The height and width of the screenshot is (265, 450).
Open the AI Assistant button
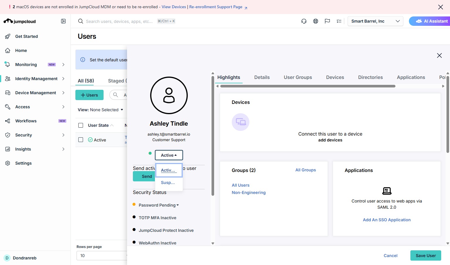(x=429, y=21)
